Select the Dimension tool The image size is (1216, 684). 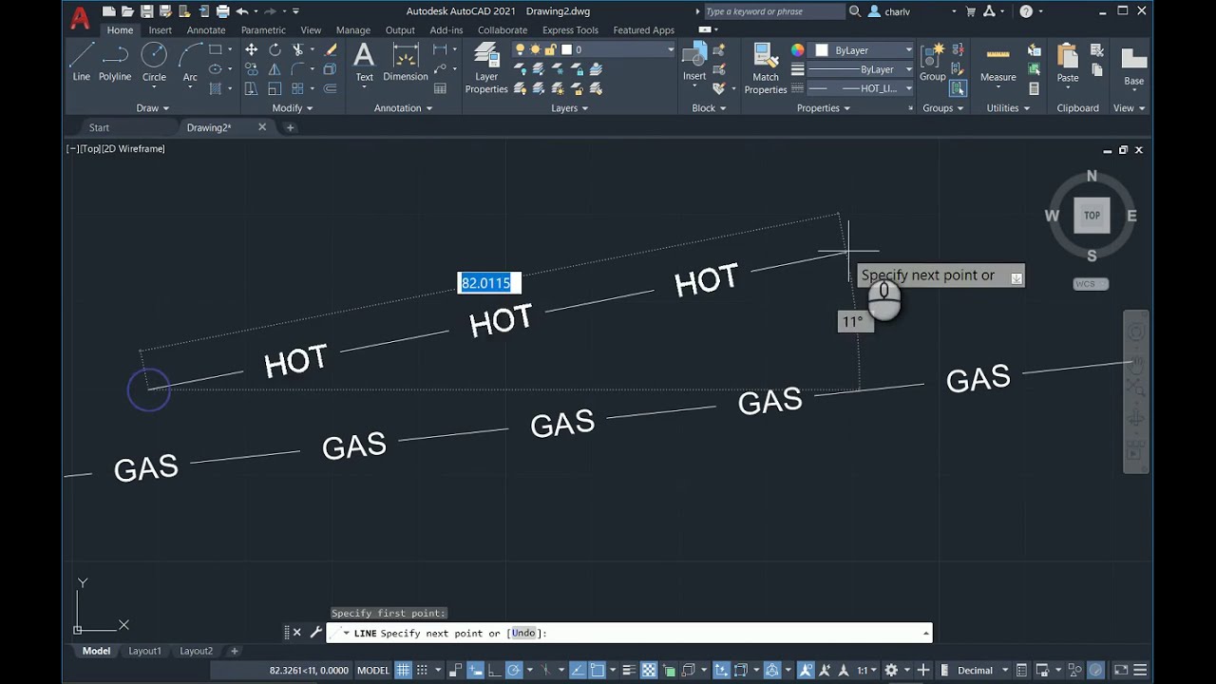[406, 62]
